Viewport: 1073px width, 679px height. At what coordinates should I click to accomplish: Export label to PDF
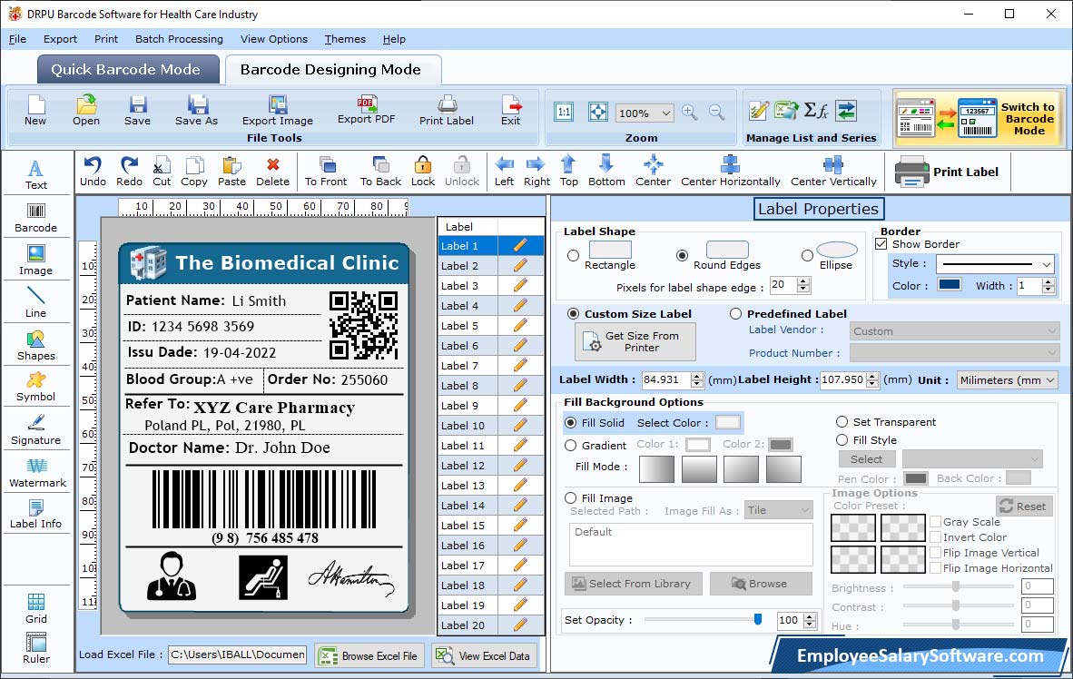(x=366, y=110)
